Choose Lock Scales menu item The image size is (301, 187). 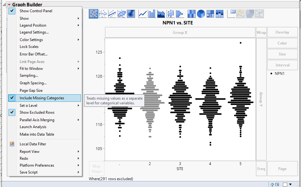(29, 47)
